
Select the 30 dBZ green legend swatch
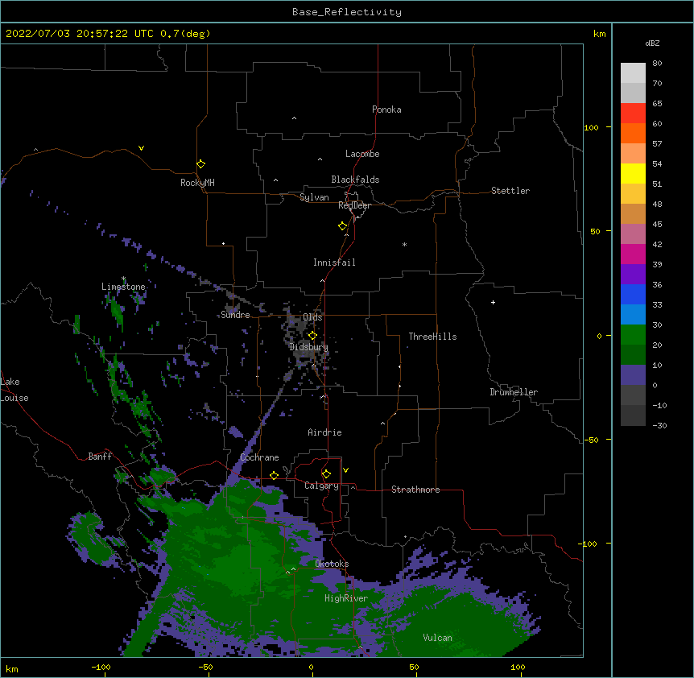[x=633, y=335]
